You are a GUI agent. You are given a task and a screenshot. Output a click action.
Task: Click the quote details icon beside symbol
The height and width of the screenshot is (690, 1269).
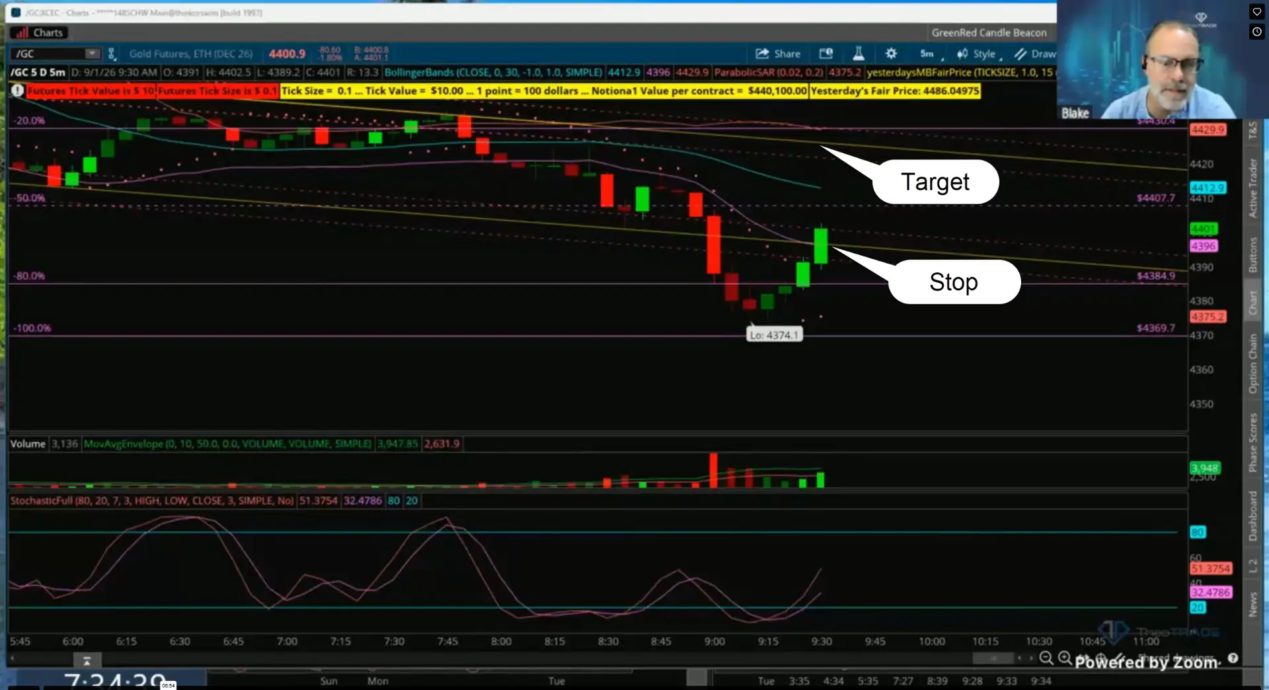pos(112,54)
